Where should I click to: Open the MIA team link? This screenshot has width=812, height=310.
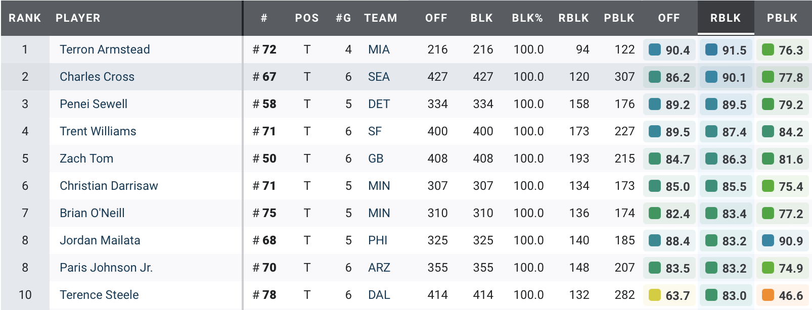coord(379,49)
